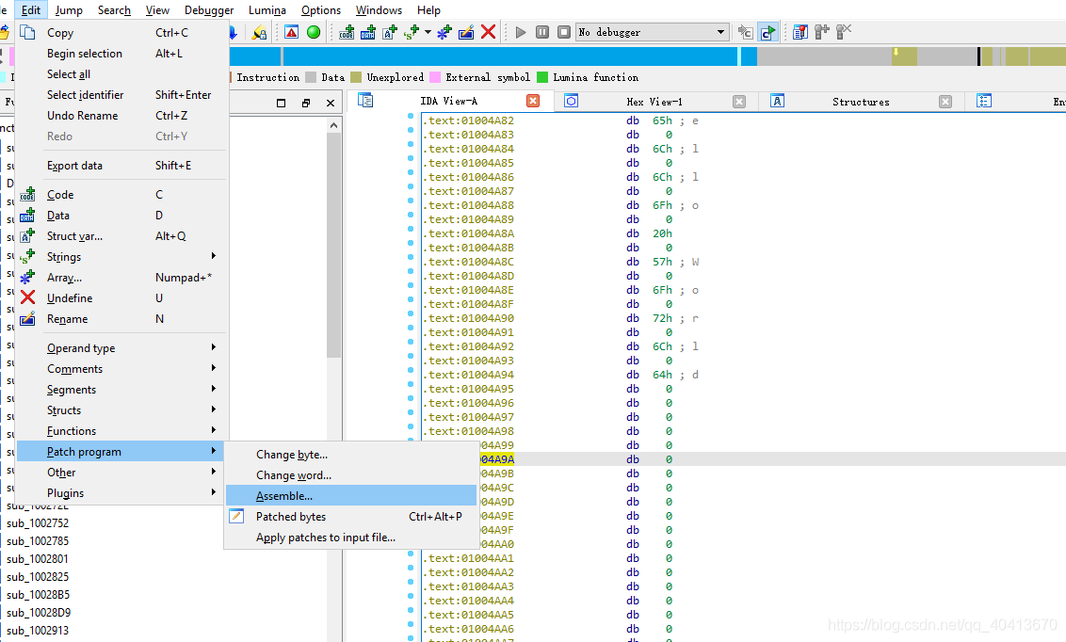
Task: Expand the Operand type submenu
Action: click(121, 348)
